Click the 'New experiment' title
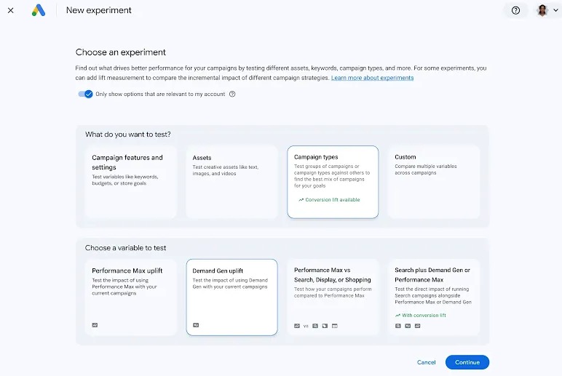The image size is (562, 376). click(x=98, y=10)
